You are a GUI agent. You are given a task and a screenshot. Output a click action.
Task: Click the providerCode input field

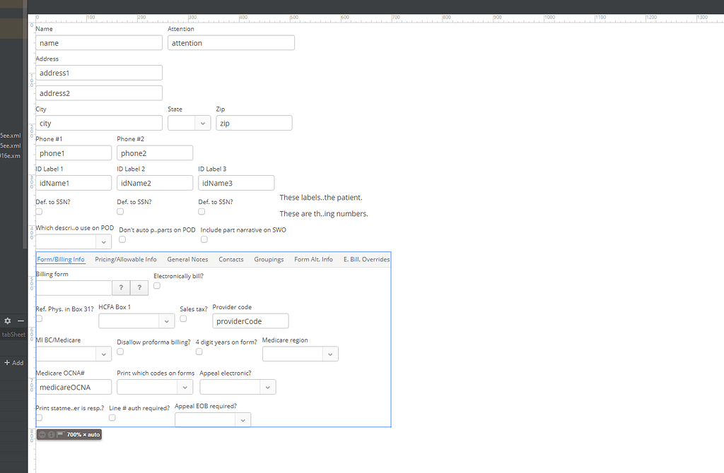coord(250,321)
